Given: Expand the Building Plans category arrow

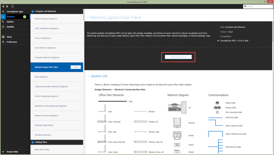Looking at the screenshot, I should click(33, 142).
